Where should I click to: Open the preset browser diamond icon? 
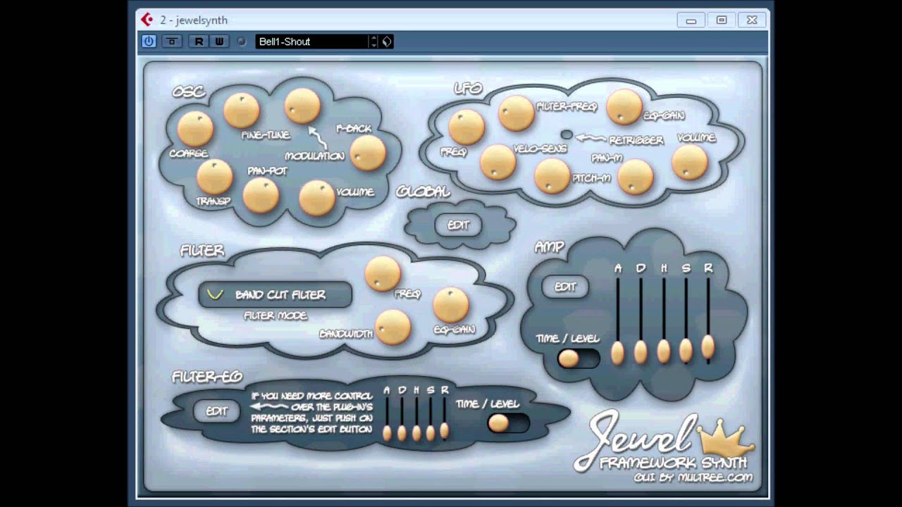387,42
